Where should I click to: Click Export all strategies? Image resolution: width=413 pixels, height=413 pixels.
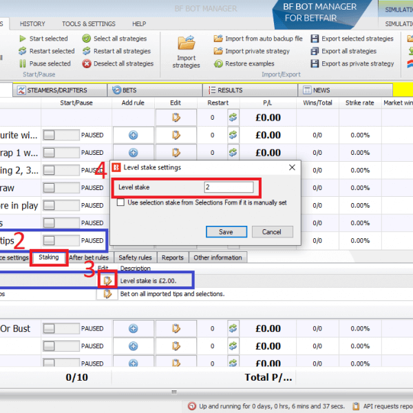point(343,51)
